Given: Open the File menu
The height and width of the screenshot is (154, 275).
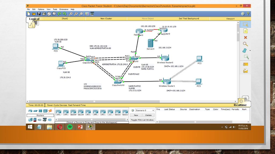Looking at the screenshot, I should pos(28,9).
